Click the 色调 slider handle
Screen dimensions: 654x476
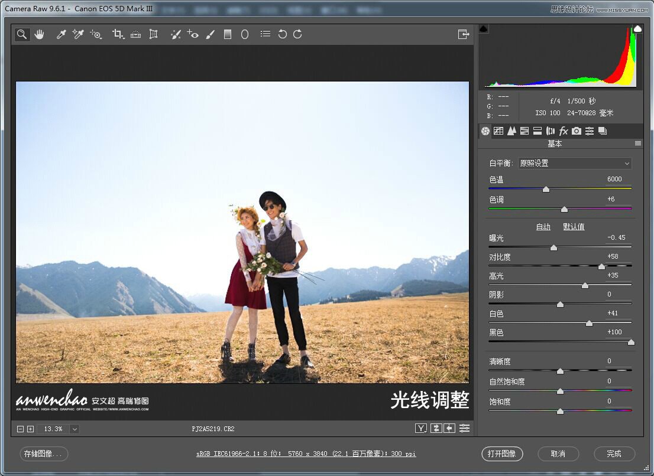click(564, 210)
